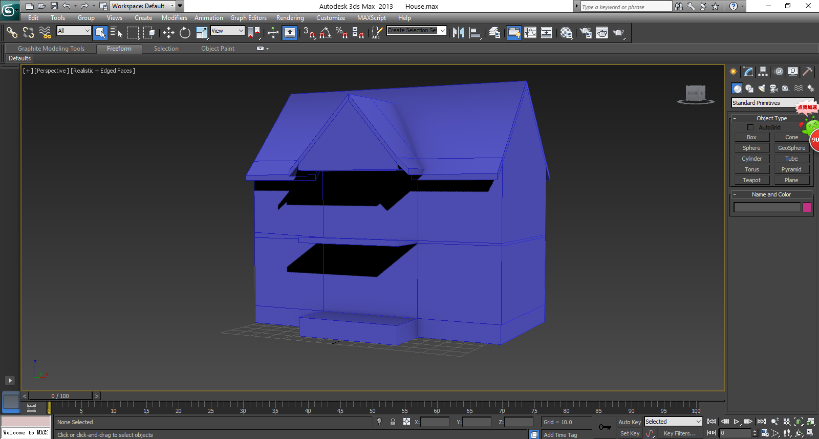Toggle the Window/Crossing selection mode
The image size is (819, 439).
coord(149,33)
